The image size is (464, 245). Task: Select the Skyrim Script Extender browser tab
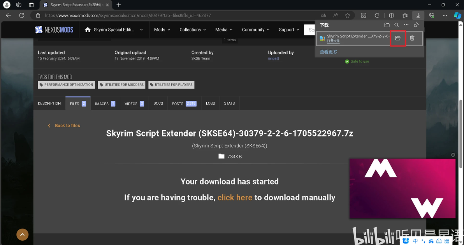(75, 5)
